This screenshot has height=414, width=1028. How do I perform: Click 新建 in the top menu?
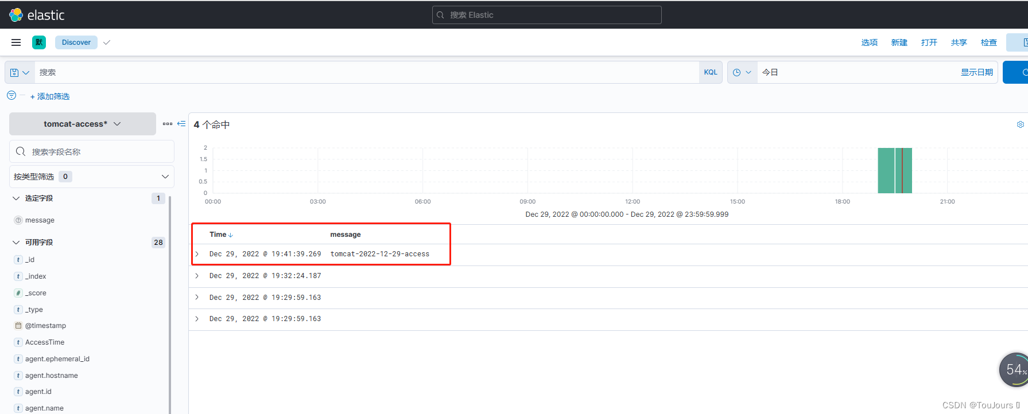(899, 42)
